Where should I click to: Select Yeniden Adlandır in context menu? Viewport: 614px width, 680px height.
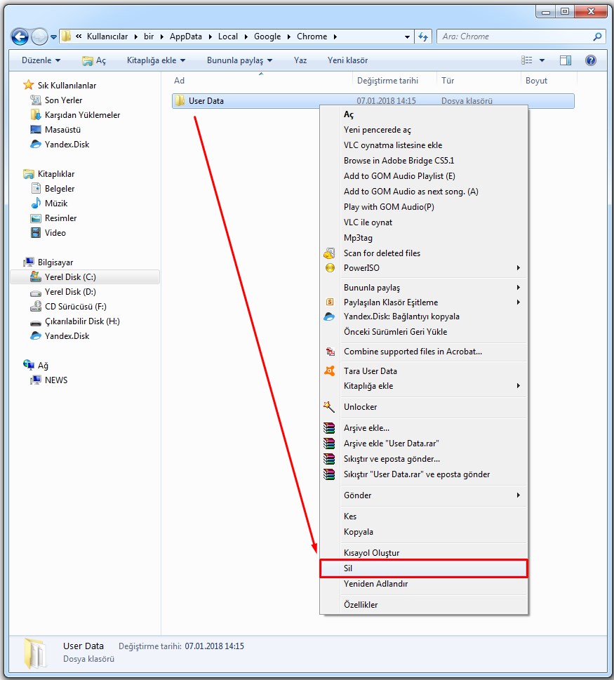375,584
